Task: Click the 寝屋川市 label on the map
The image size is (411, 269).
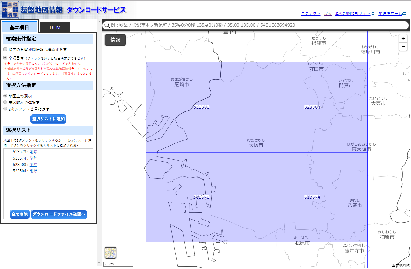Action: 370,52
